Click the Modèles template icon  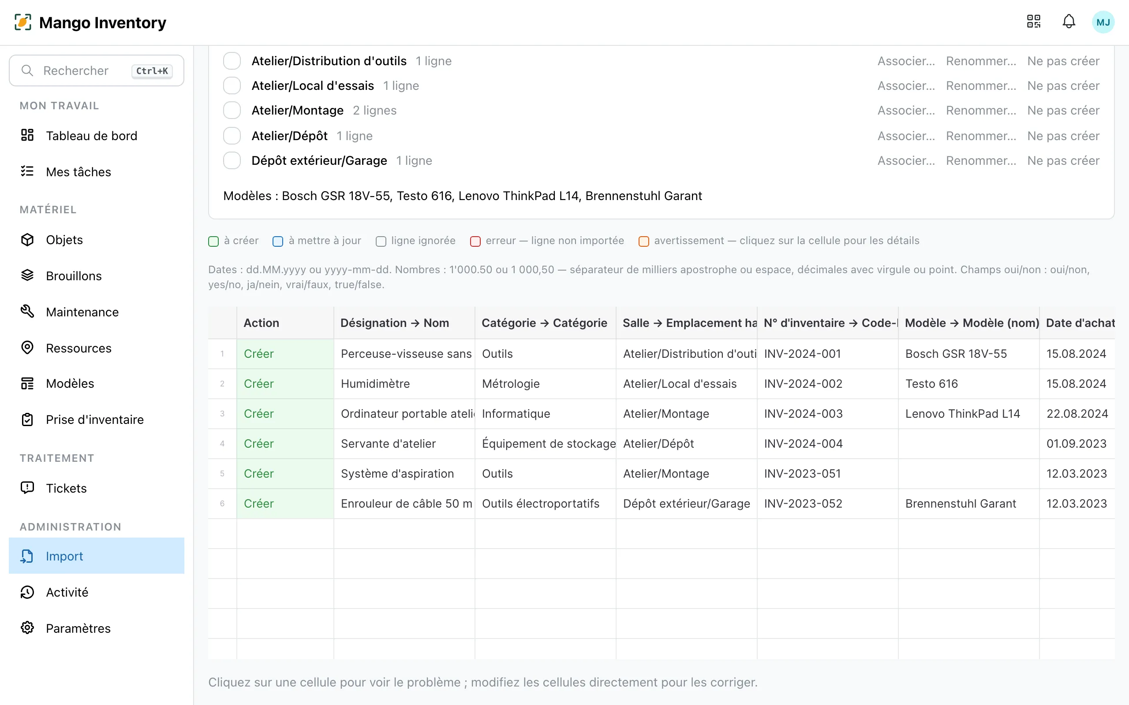[27, 383]
